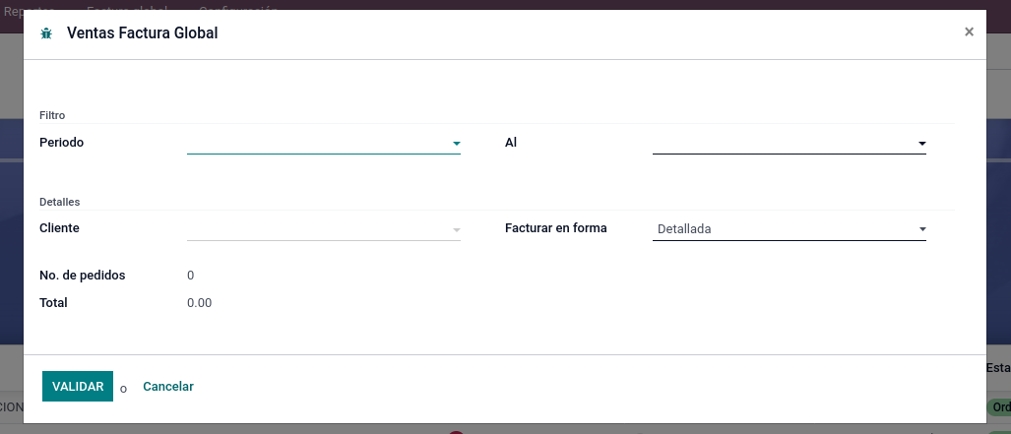This screenshot has height=434, width=1011.
Task: Expand the Periodo dropdown arrow
Action: pyautogui.click(x=457, y=144)
